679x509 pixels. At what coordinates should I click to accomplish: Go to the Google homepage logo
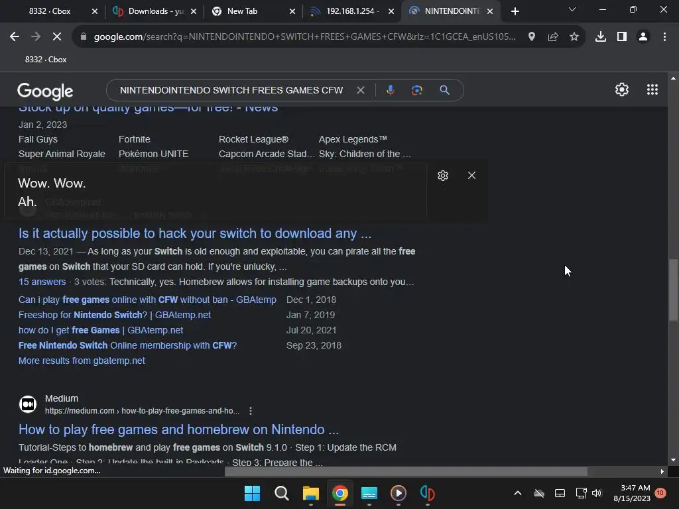point(45,91)
